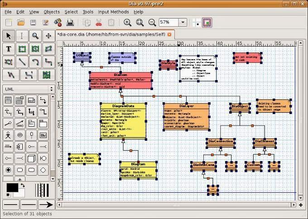
Task: Pick the UML Branch diamond shape
Action: click(43, 170)
